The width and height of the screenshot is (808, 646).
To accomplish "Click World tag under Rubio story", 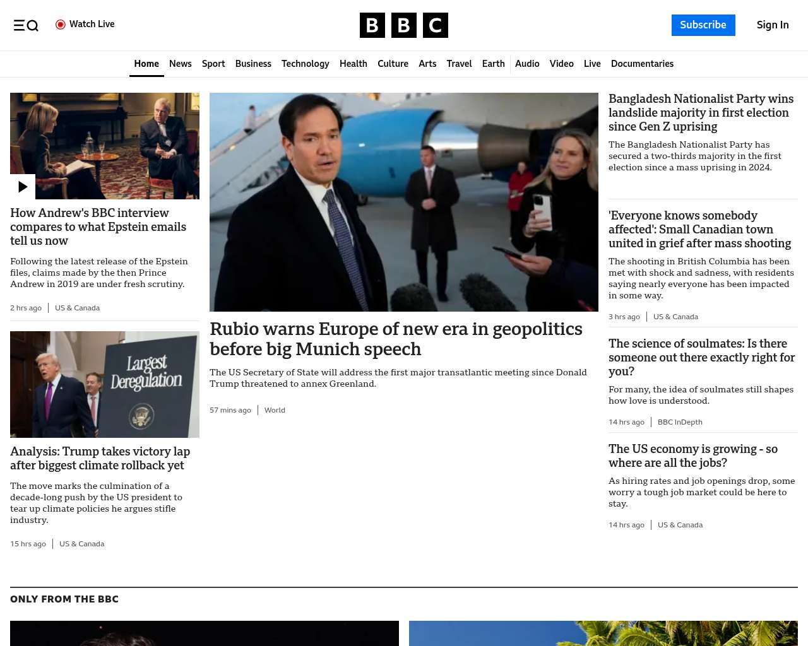I will click(275, 410).
